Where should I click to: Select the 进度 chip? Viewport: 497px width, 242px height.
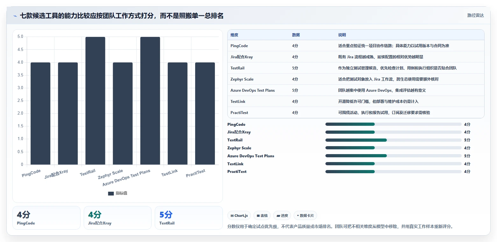pyautogui.click(x=282, y=216)
